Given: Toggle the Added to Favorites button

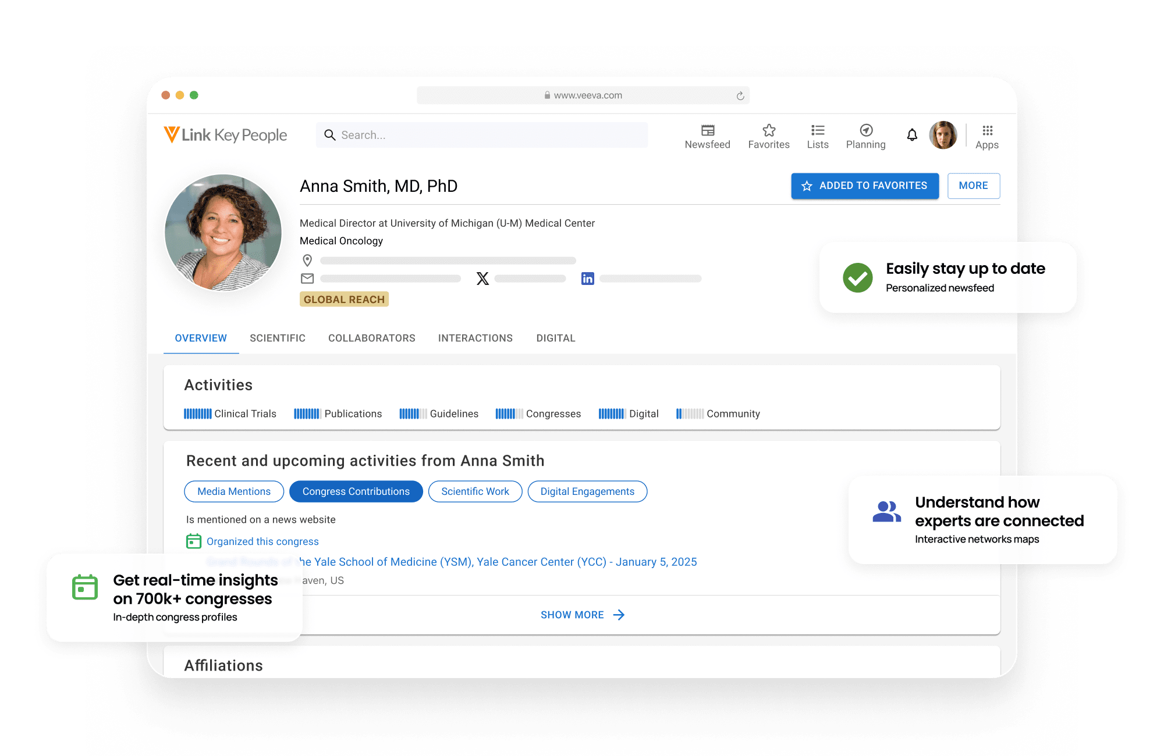Looking at the screenshot, I should point(864,186).
